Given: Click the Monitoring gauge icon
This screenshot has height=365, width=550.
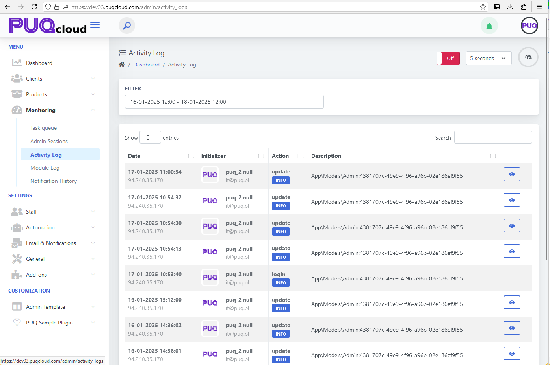Looking at the screenshot, I should point(17,110).
